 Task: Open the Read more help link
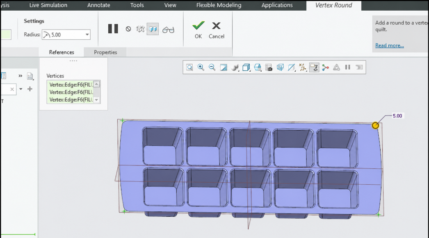[389, 45]
